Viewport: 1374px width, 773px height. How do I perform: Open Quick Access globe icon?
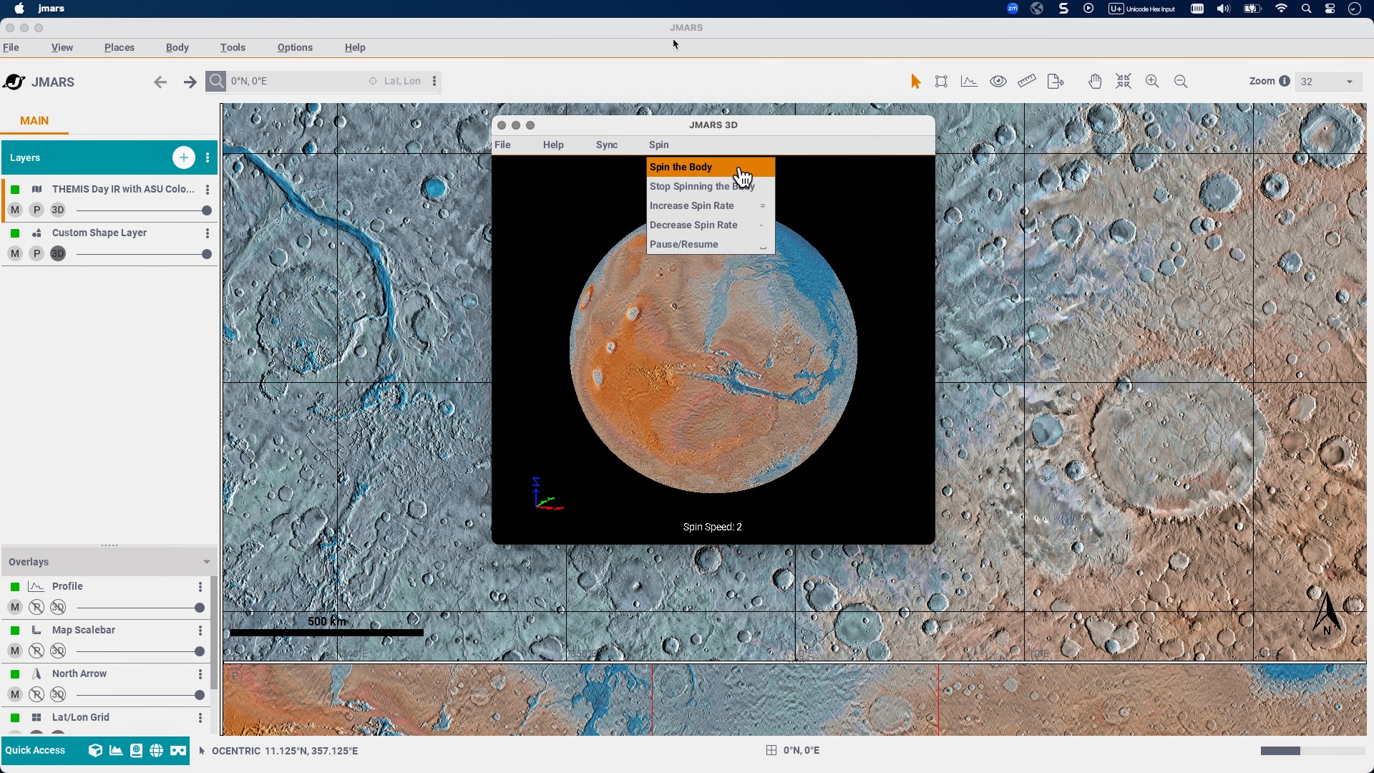click(x=156, y=750)
